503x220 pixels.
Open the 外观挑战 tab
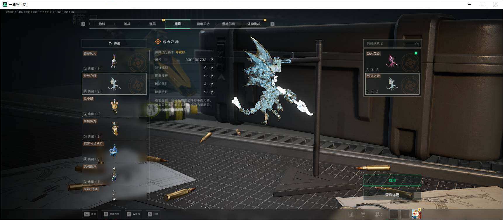point(254,24)
